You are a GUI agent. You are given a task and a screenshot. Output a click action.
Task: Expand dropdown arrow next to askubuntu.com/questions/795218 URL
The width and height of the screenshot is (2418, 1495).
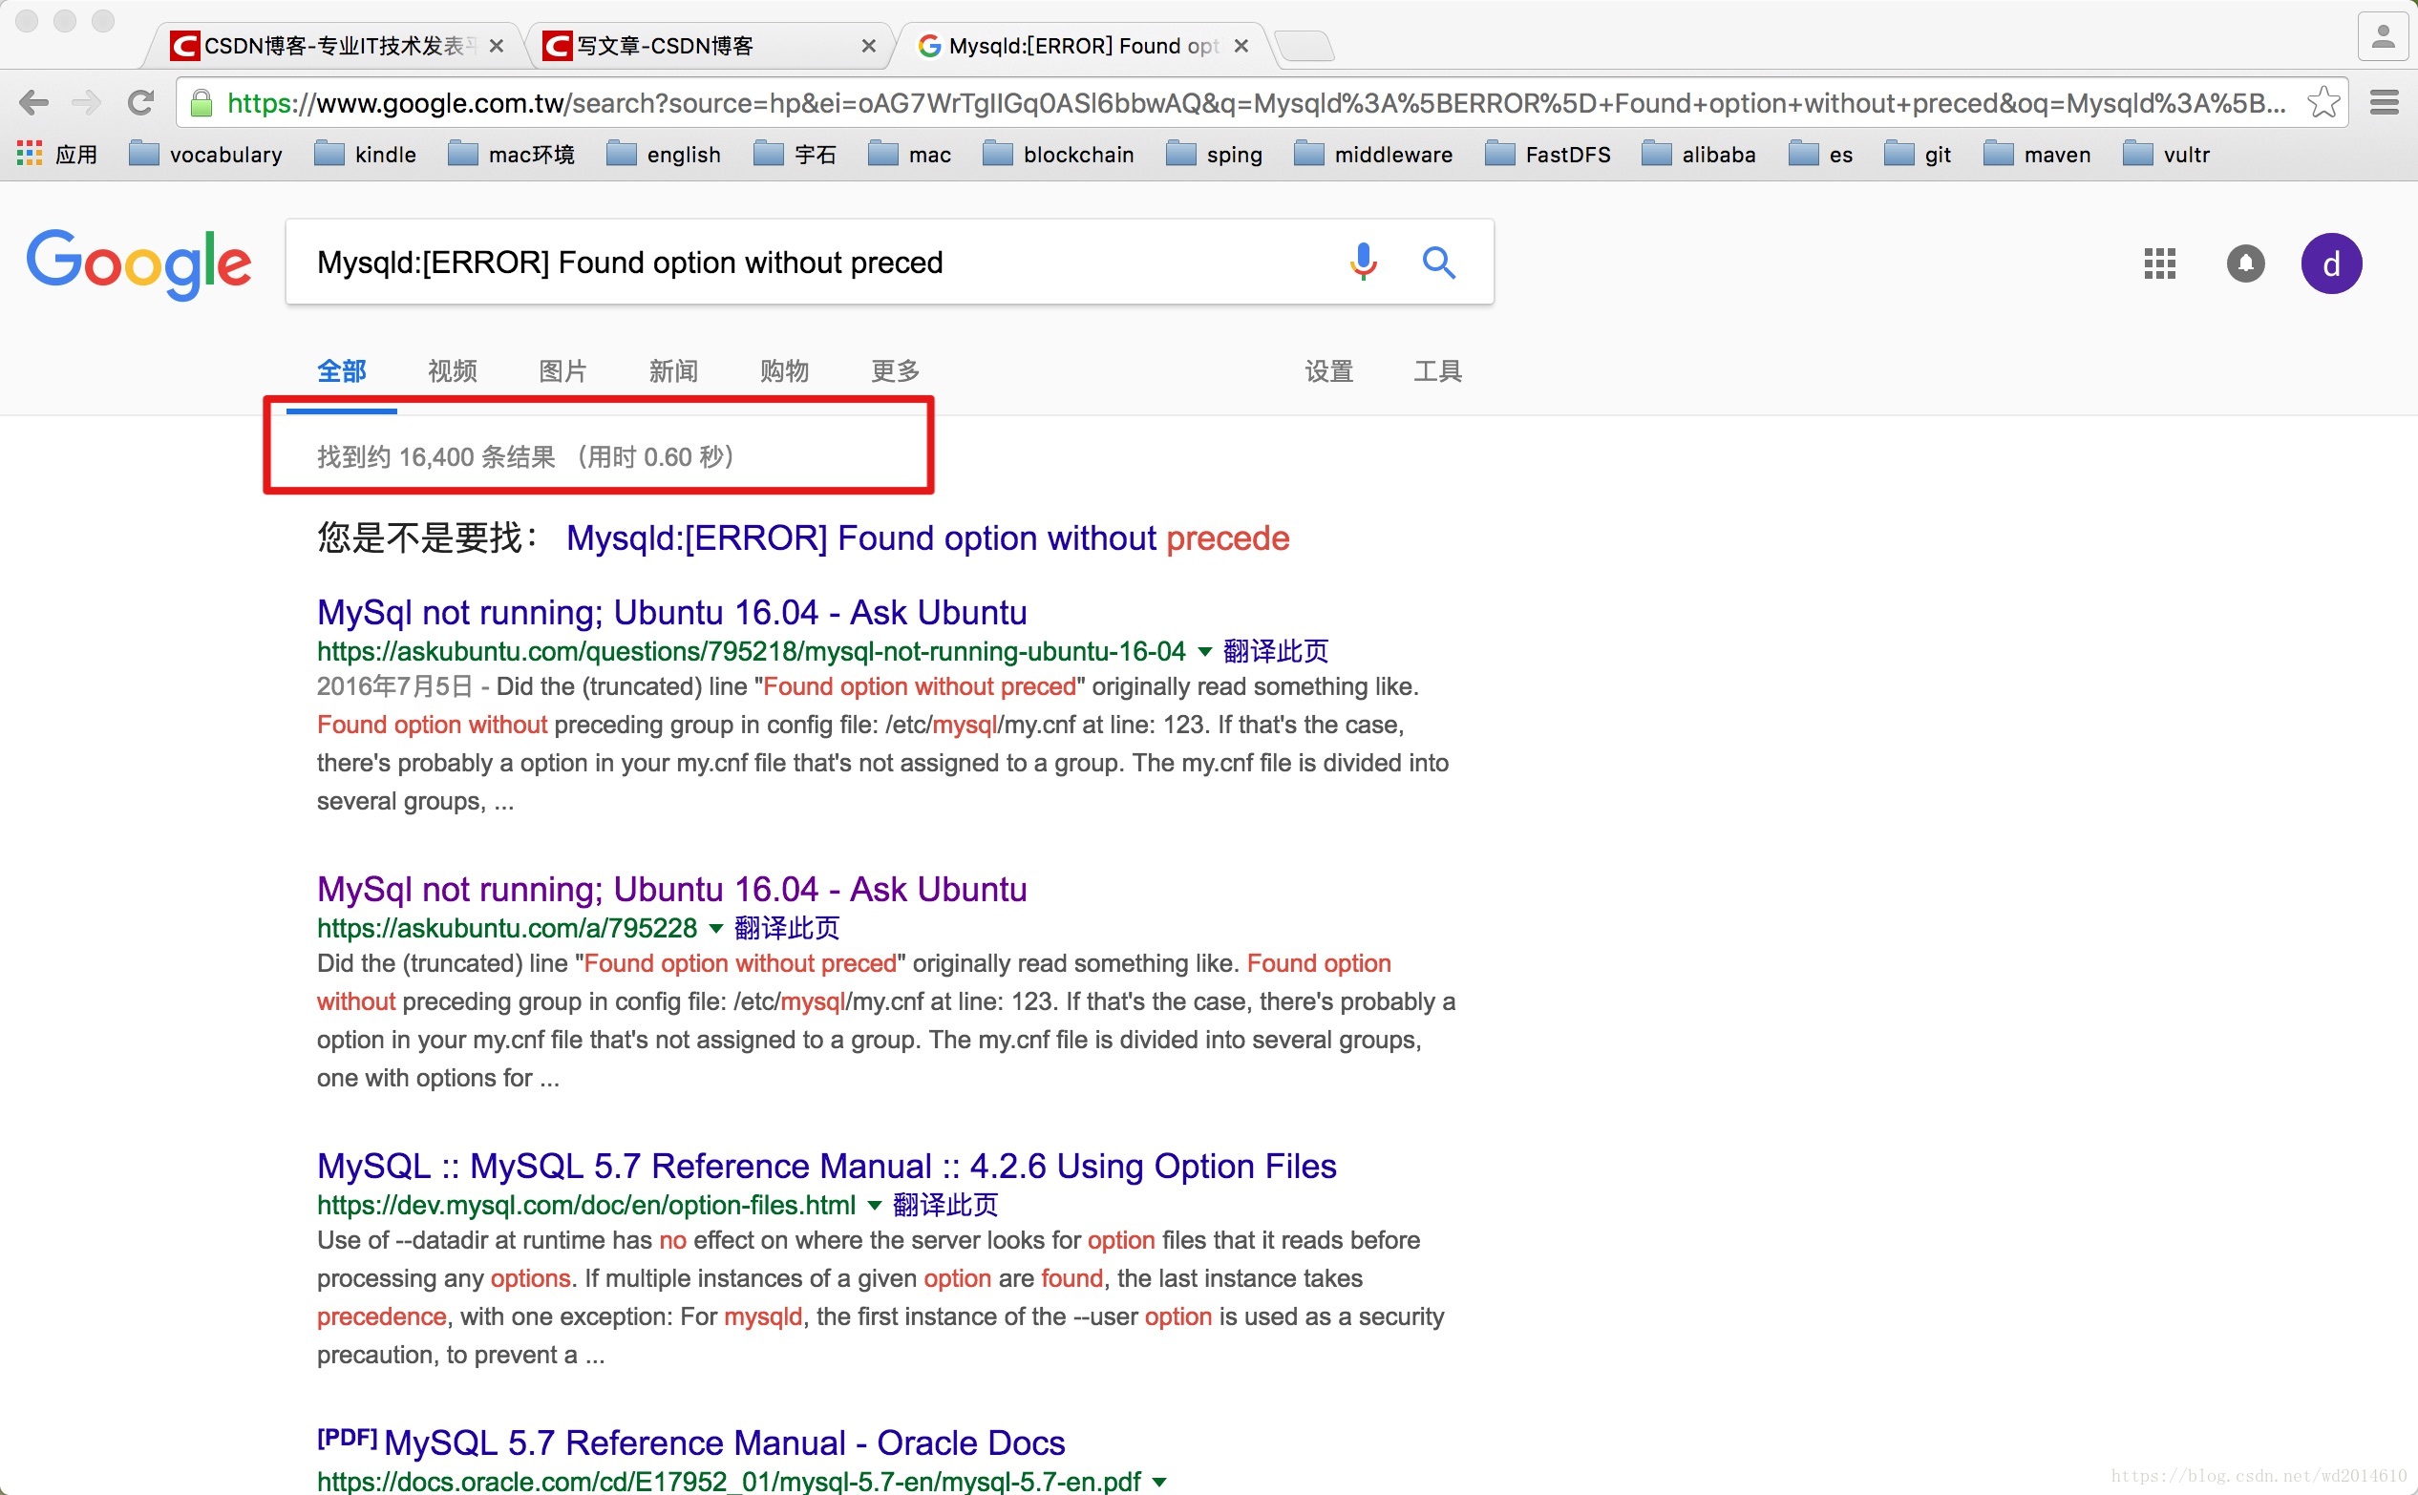click(1204, 652)
